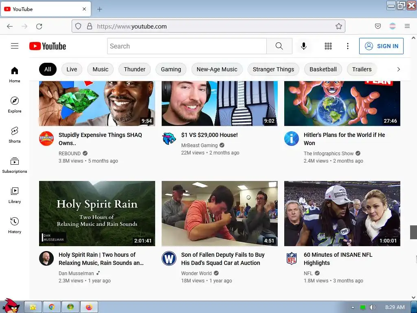Show hidden system tray icons arrow
Image resolution: width=417 pixels, height=313 pixels.
point(353,307)
